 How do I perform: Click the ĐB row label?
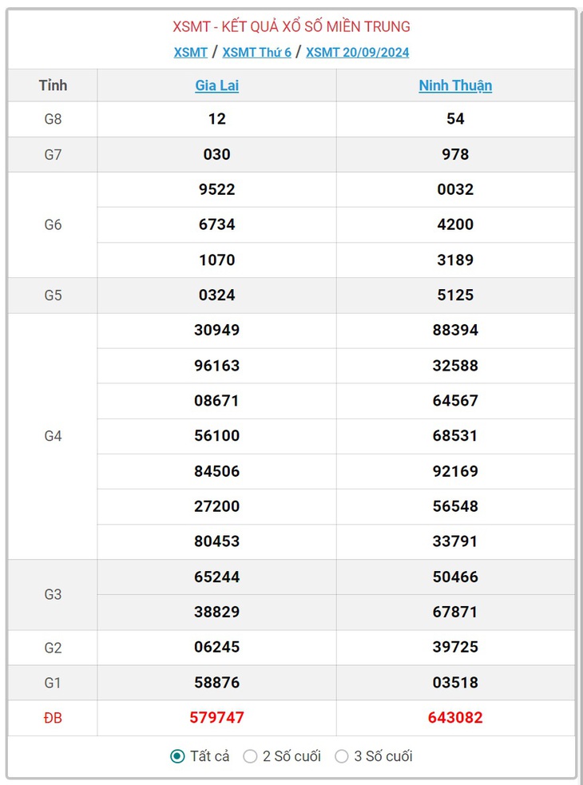click(x=53, y=718)
